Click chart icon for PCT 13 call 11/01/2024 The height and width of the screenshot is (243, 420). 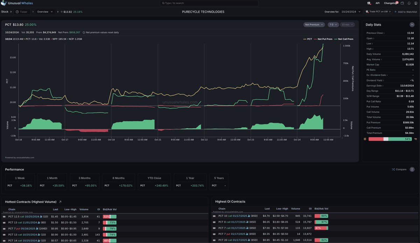(39, 222)
